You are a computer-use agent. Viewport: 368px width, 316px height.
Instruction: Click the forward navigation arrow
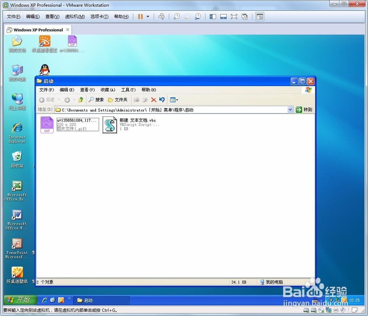67,100
